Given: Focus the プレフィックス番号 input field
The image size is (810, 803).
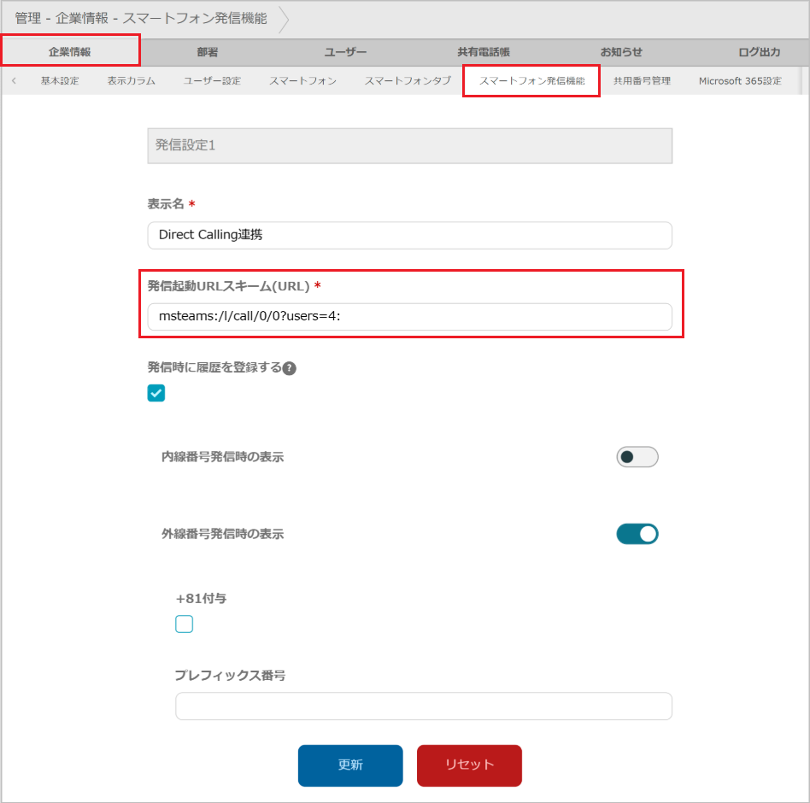Looking at the screenshot, I should [424, 706].
